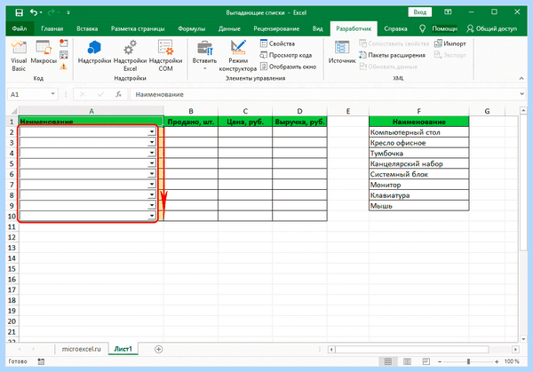
Task: Select the Выручка, руб. header cell
Action: click(299, 122)
